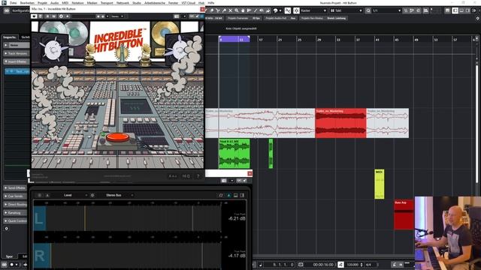
Task: Toggle the lower zone layout button
Action: pyautogui.click(x=461, y=10)
